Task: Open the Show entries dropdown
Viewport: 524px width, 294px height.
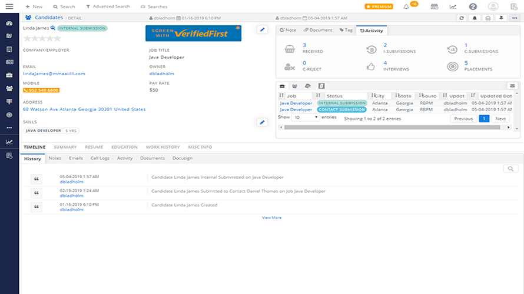Action: coord(306,117)
